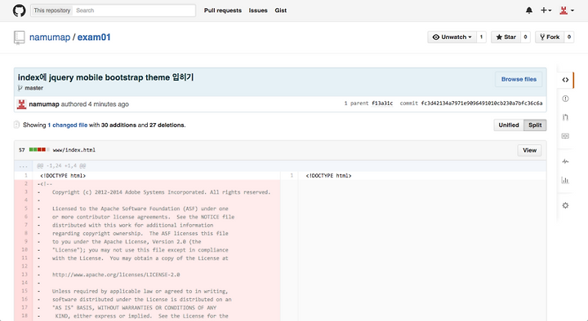Click View button for index.html

point(529,150)
